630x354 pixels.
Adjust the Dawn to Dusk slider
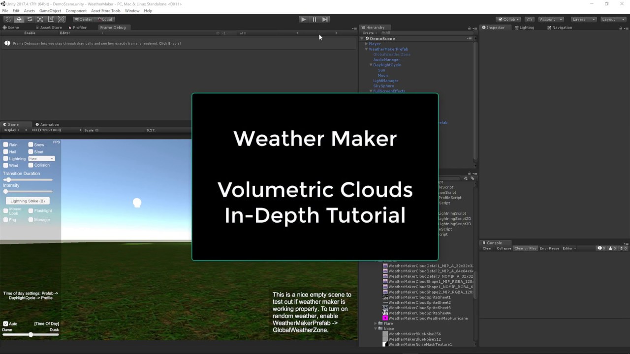(x=31, y=334)
